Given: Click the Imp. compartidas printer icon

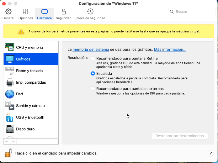Looking at the screenshot, I should pyautogui.click(x=10, y=82).
